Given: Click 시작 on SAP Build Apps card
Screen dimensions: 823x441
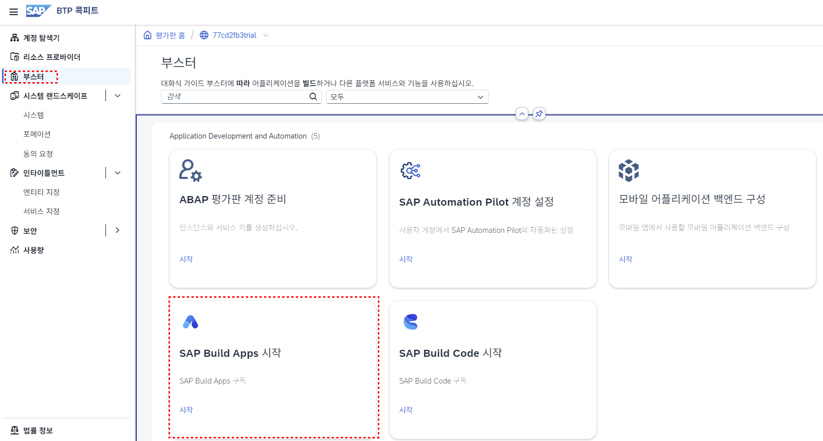Looking at the screenshot, I should pos(186,410).
